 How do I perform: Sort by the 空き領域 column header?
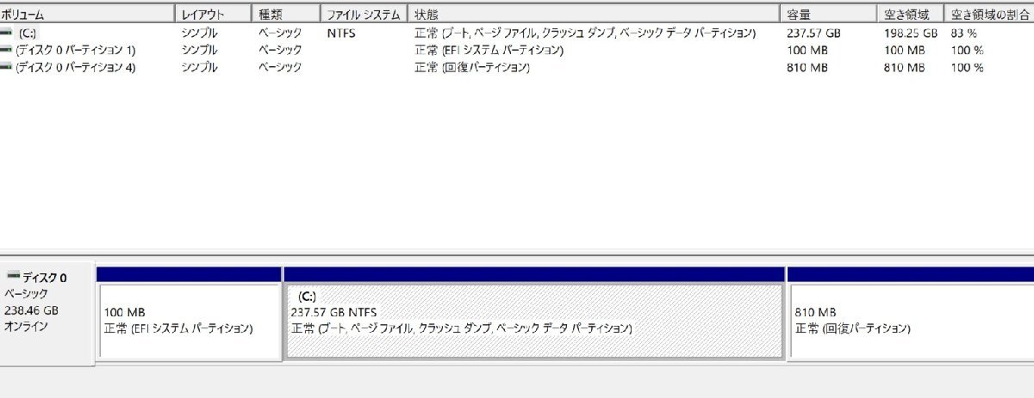pos(910,15)
